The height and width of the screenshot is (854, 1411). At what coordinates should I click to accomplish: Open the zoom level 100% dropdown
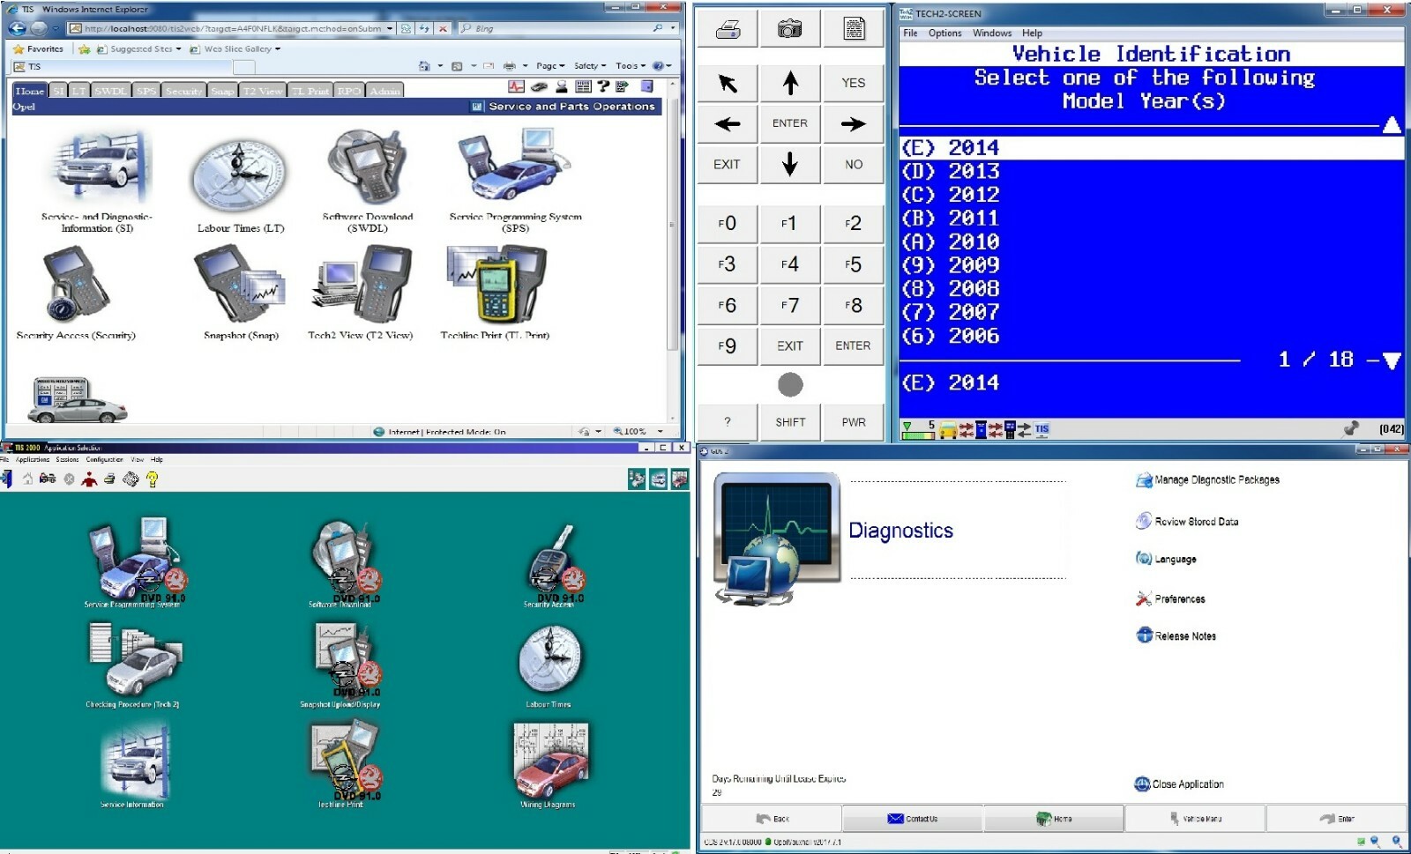pos(638,432)
